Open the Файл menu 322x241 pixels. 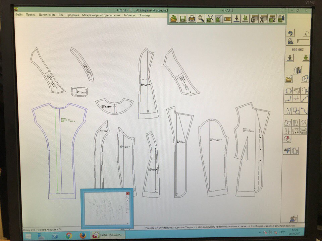coord(19,15)
